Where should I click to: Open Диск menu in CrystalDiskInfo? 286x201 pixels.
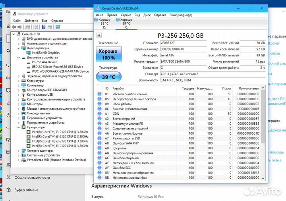147,15
